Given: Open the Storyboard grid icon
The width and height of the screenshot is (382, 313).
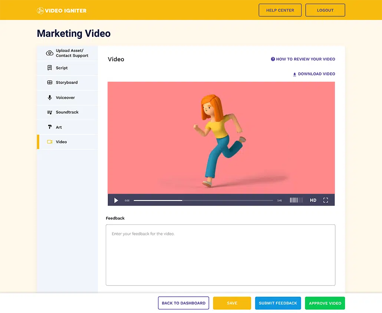Looking at the screenshot, I should [x=50, y=82].
